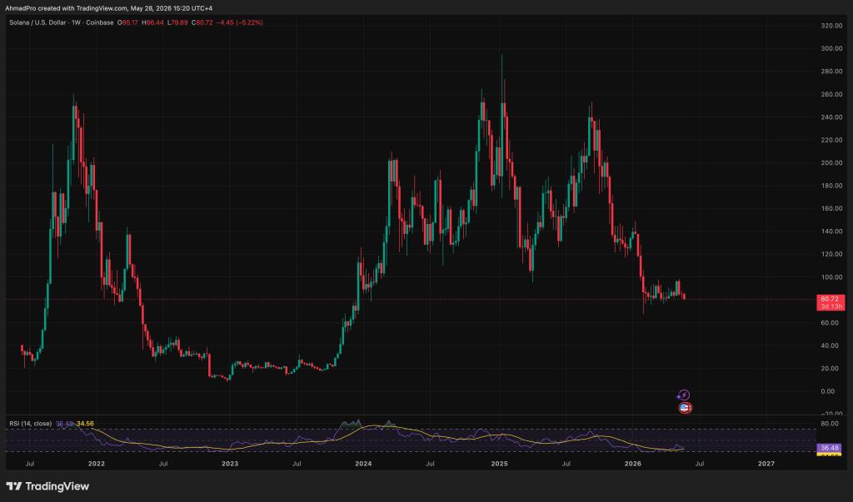Click the low value L79.89 in the legend

tap(177, 22)
